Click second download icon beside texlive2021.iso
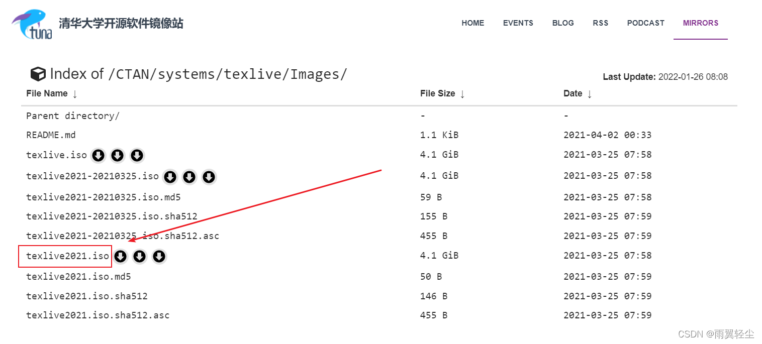762x344 pixels. [140, 257]
